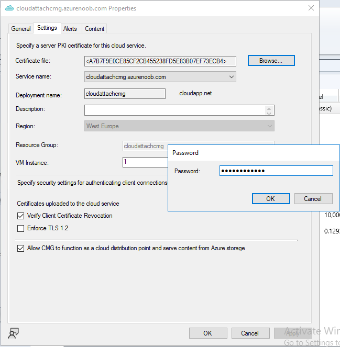Toggle Allow CMG as cloud distribution point
The image size is (340, 347).
[x=20, y=248]
